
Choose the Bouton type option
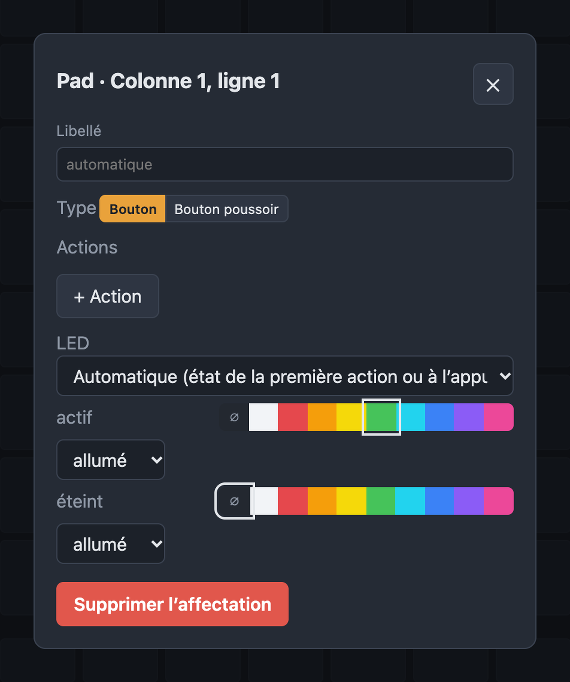(x=133, y=209)
